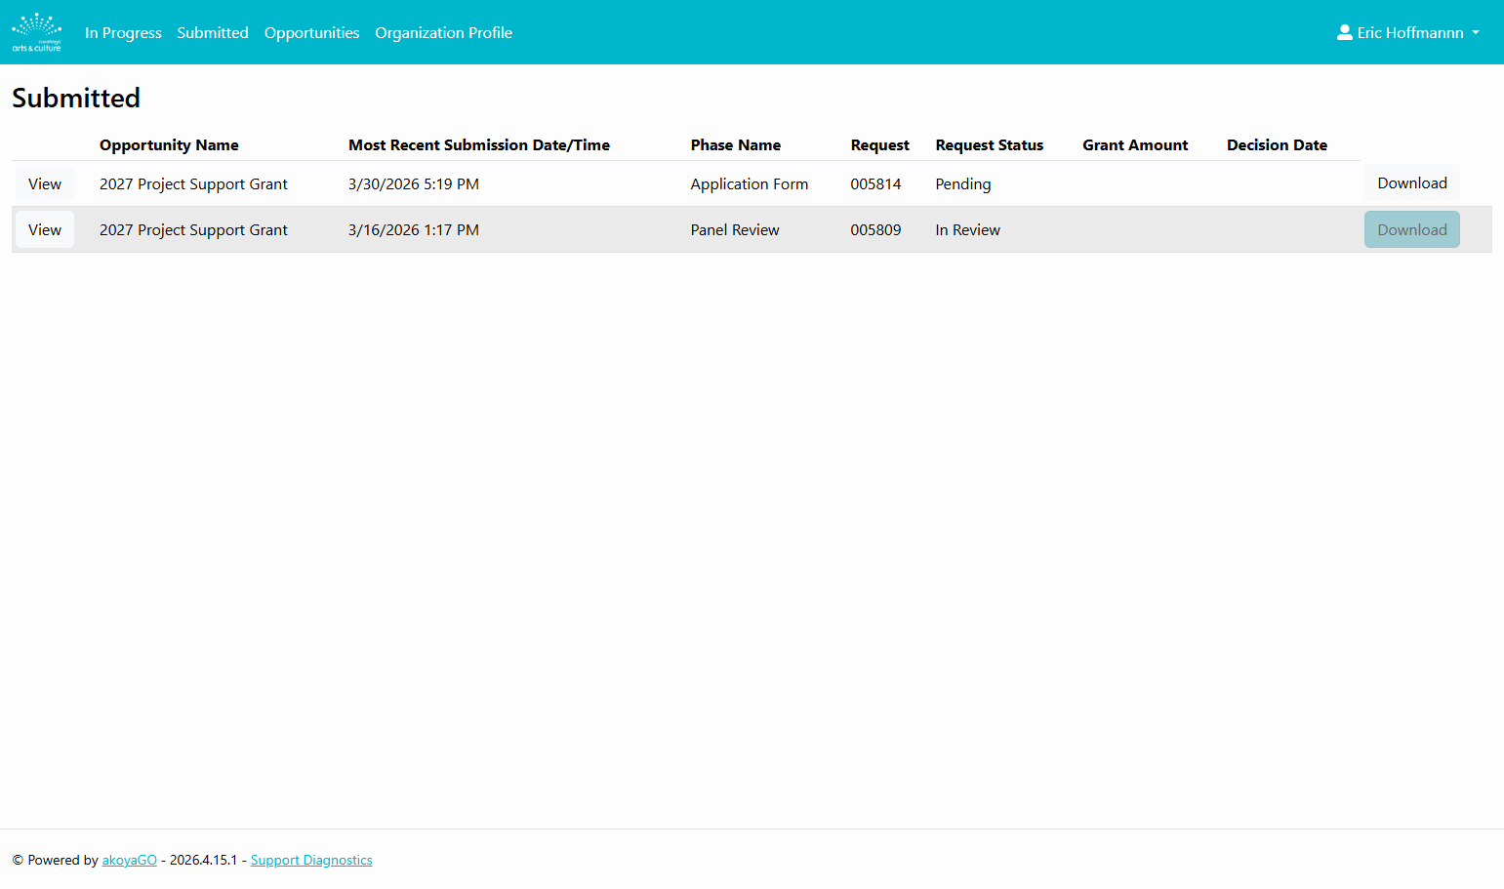Click request number 005809
This screenshot has height=889, width=1504.
pos(875,229)
